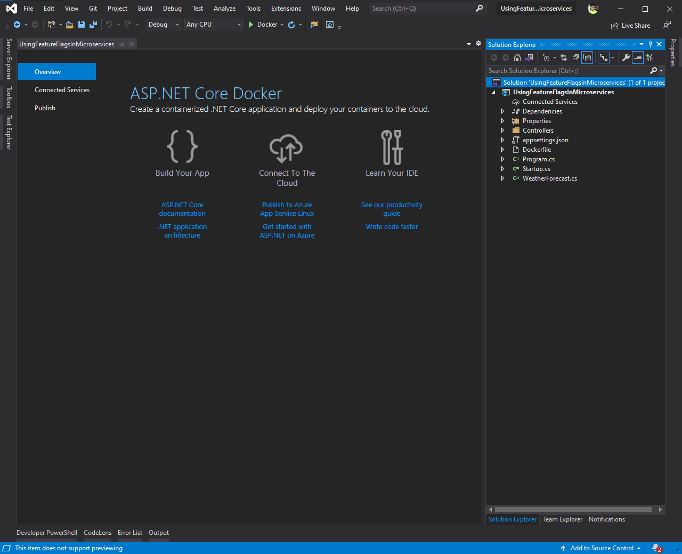Click the window icon at the end of the main toolbar
Viewport: 682px width, 554px height.
tap(330, 25)
